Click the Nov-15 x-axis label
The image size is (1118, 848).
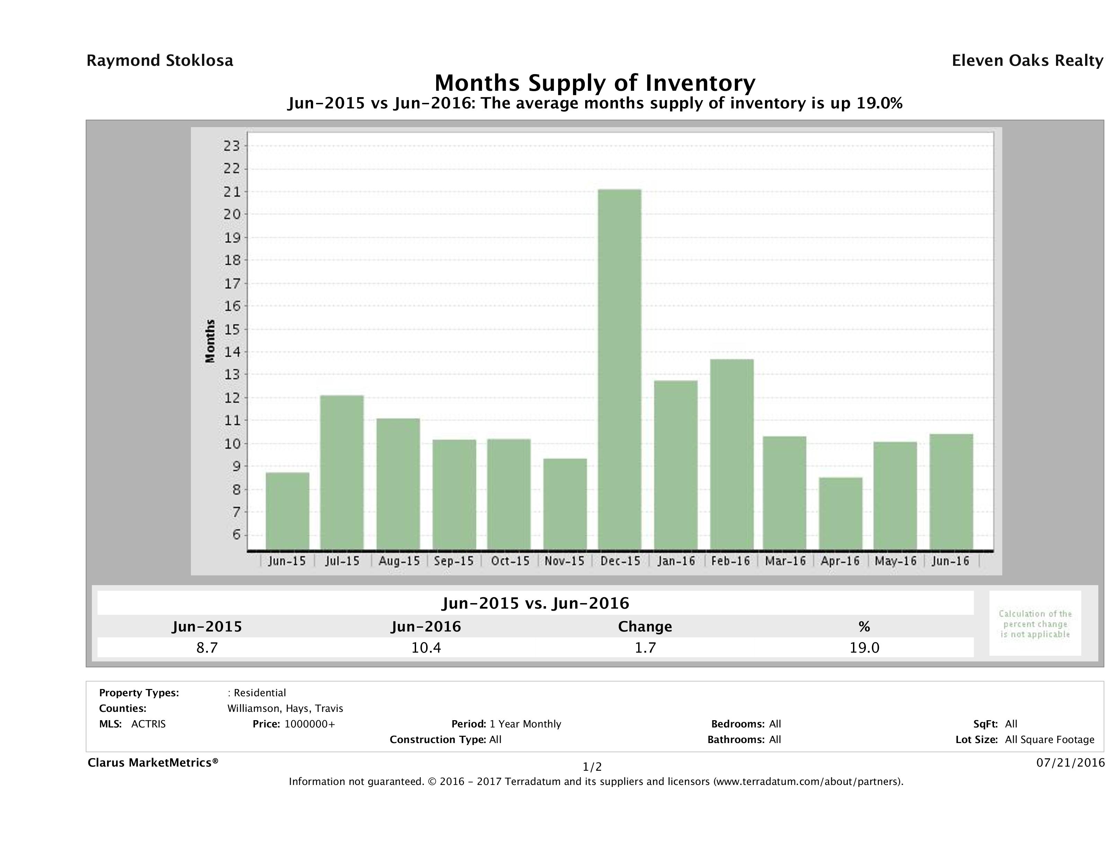click(564, 561)
